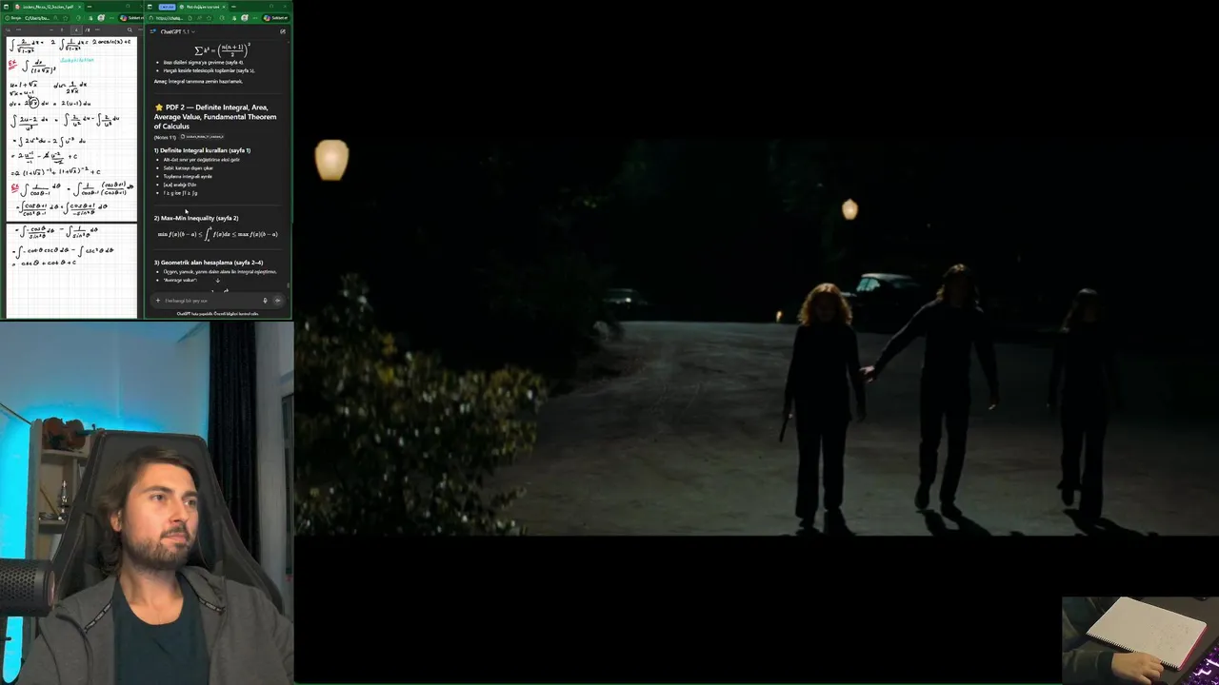Open the ChatGPT sidebar toggle
Viewport: 1219px width, 685px height.
point(151,31)
